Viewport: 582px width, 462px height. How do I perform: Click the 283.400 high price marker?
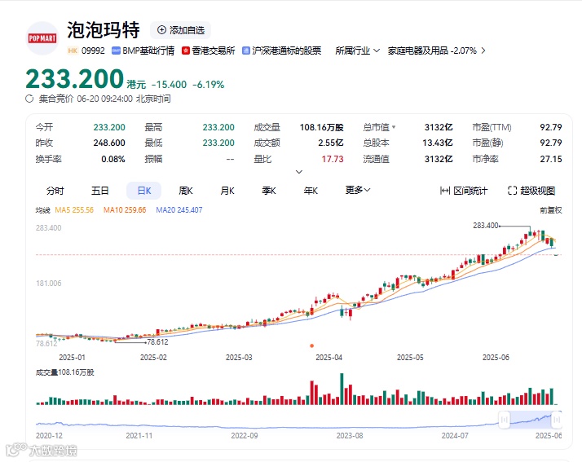click(x=486, y=226)
